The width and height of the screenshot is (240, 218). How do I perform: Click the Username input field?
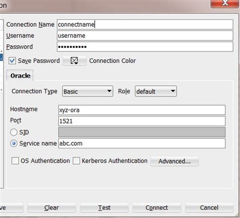pos(145,36)
